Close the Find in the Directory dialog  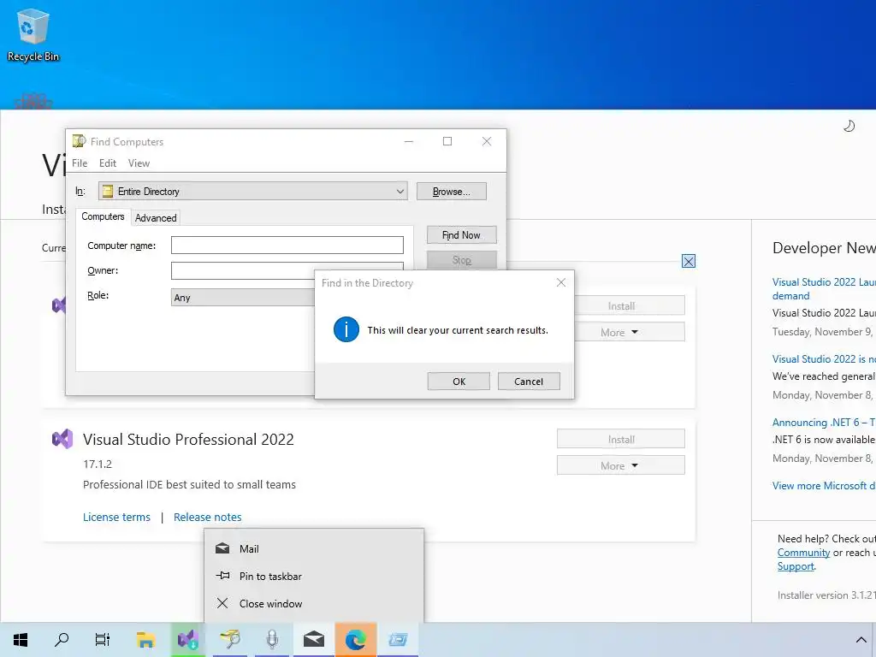[x=561, y=282]
